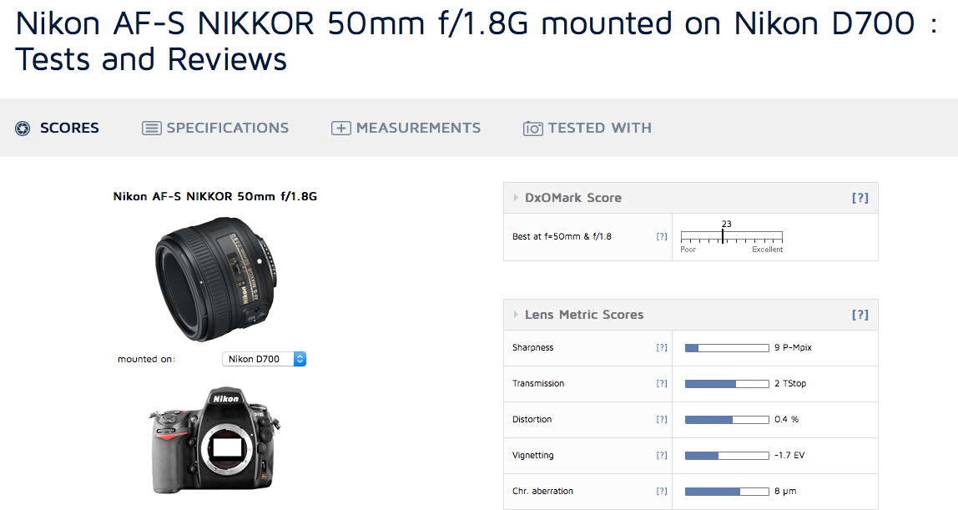The image size is (958, 510).
Task: Click the '9 P-Mpix' sharpness value
Action: pos(793,347)
